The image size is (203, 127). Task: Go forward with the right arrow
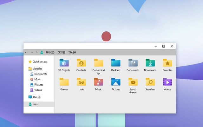coord(32,52)
